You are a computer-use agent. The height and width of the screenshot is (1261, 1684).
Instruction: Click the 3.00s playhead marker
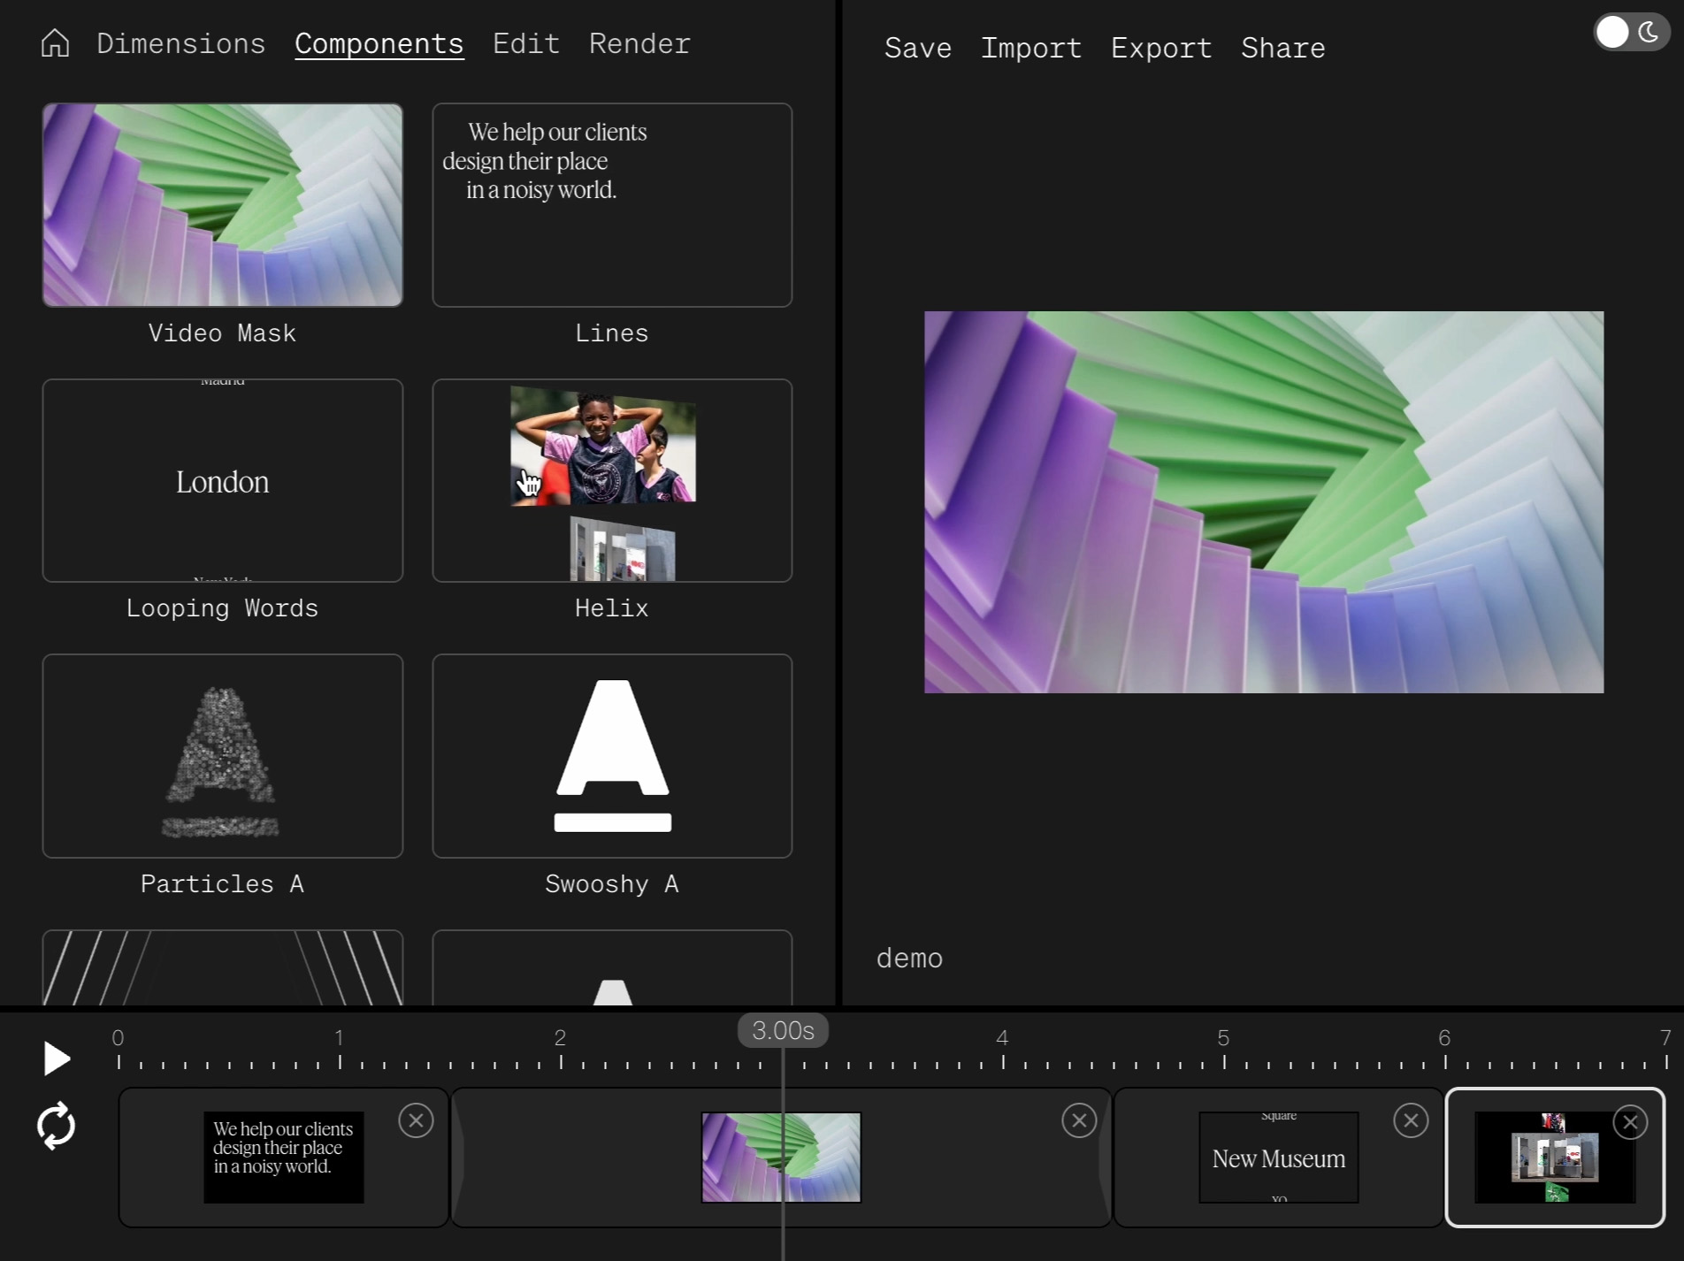point(783,1030)
